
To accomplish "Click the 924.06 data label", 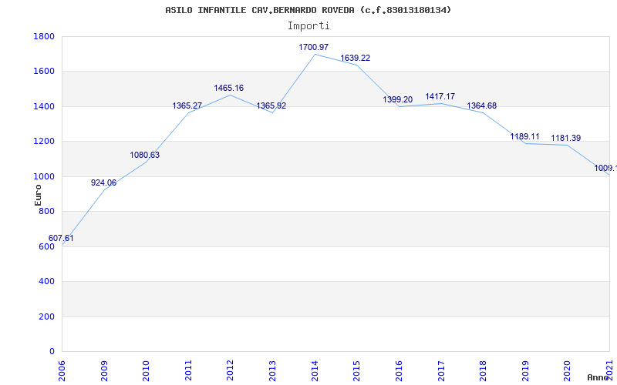I will point(103,182).
